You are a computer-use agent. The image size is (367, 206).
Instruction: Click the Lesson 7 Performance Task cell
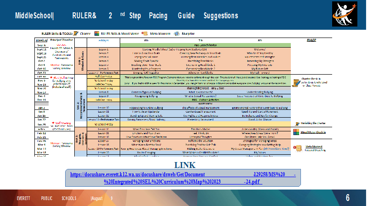104,73
